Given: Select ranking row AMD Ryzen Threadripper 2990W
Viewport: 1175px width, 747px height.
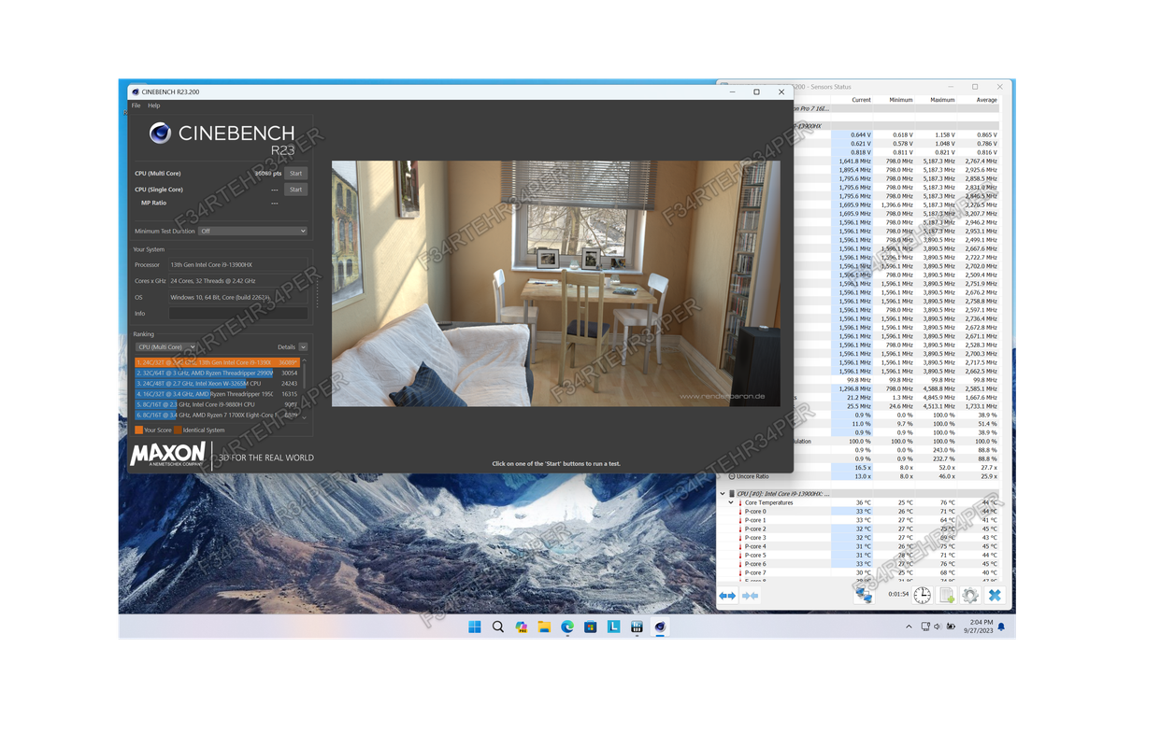Looking at the screenshot, I should pyautogui.click(x=218, y=373).
